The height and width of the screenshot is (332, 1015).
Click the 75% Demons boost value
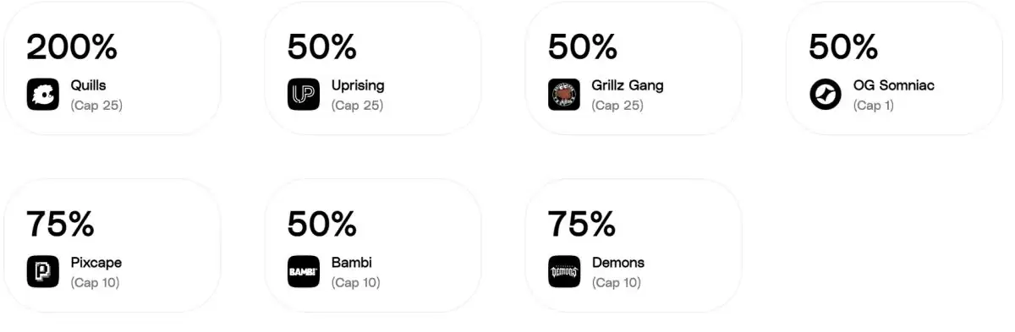pos(581,224)
